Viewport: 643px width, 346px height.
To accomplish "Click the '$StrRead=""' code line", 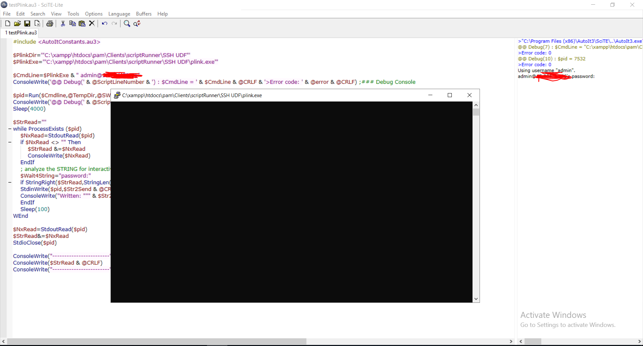I will click(x=30, y=122).
